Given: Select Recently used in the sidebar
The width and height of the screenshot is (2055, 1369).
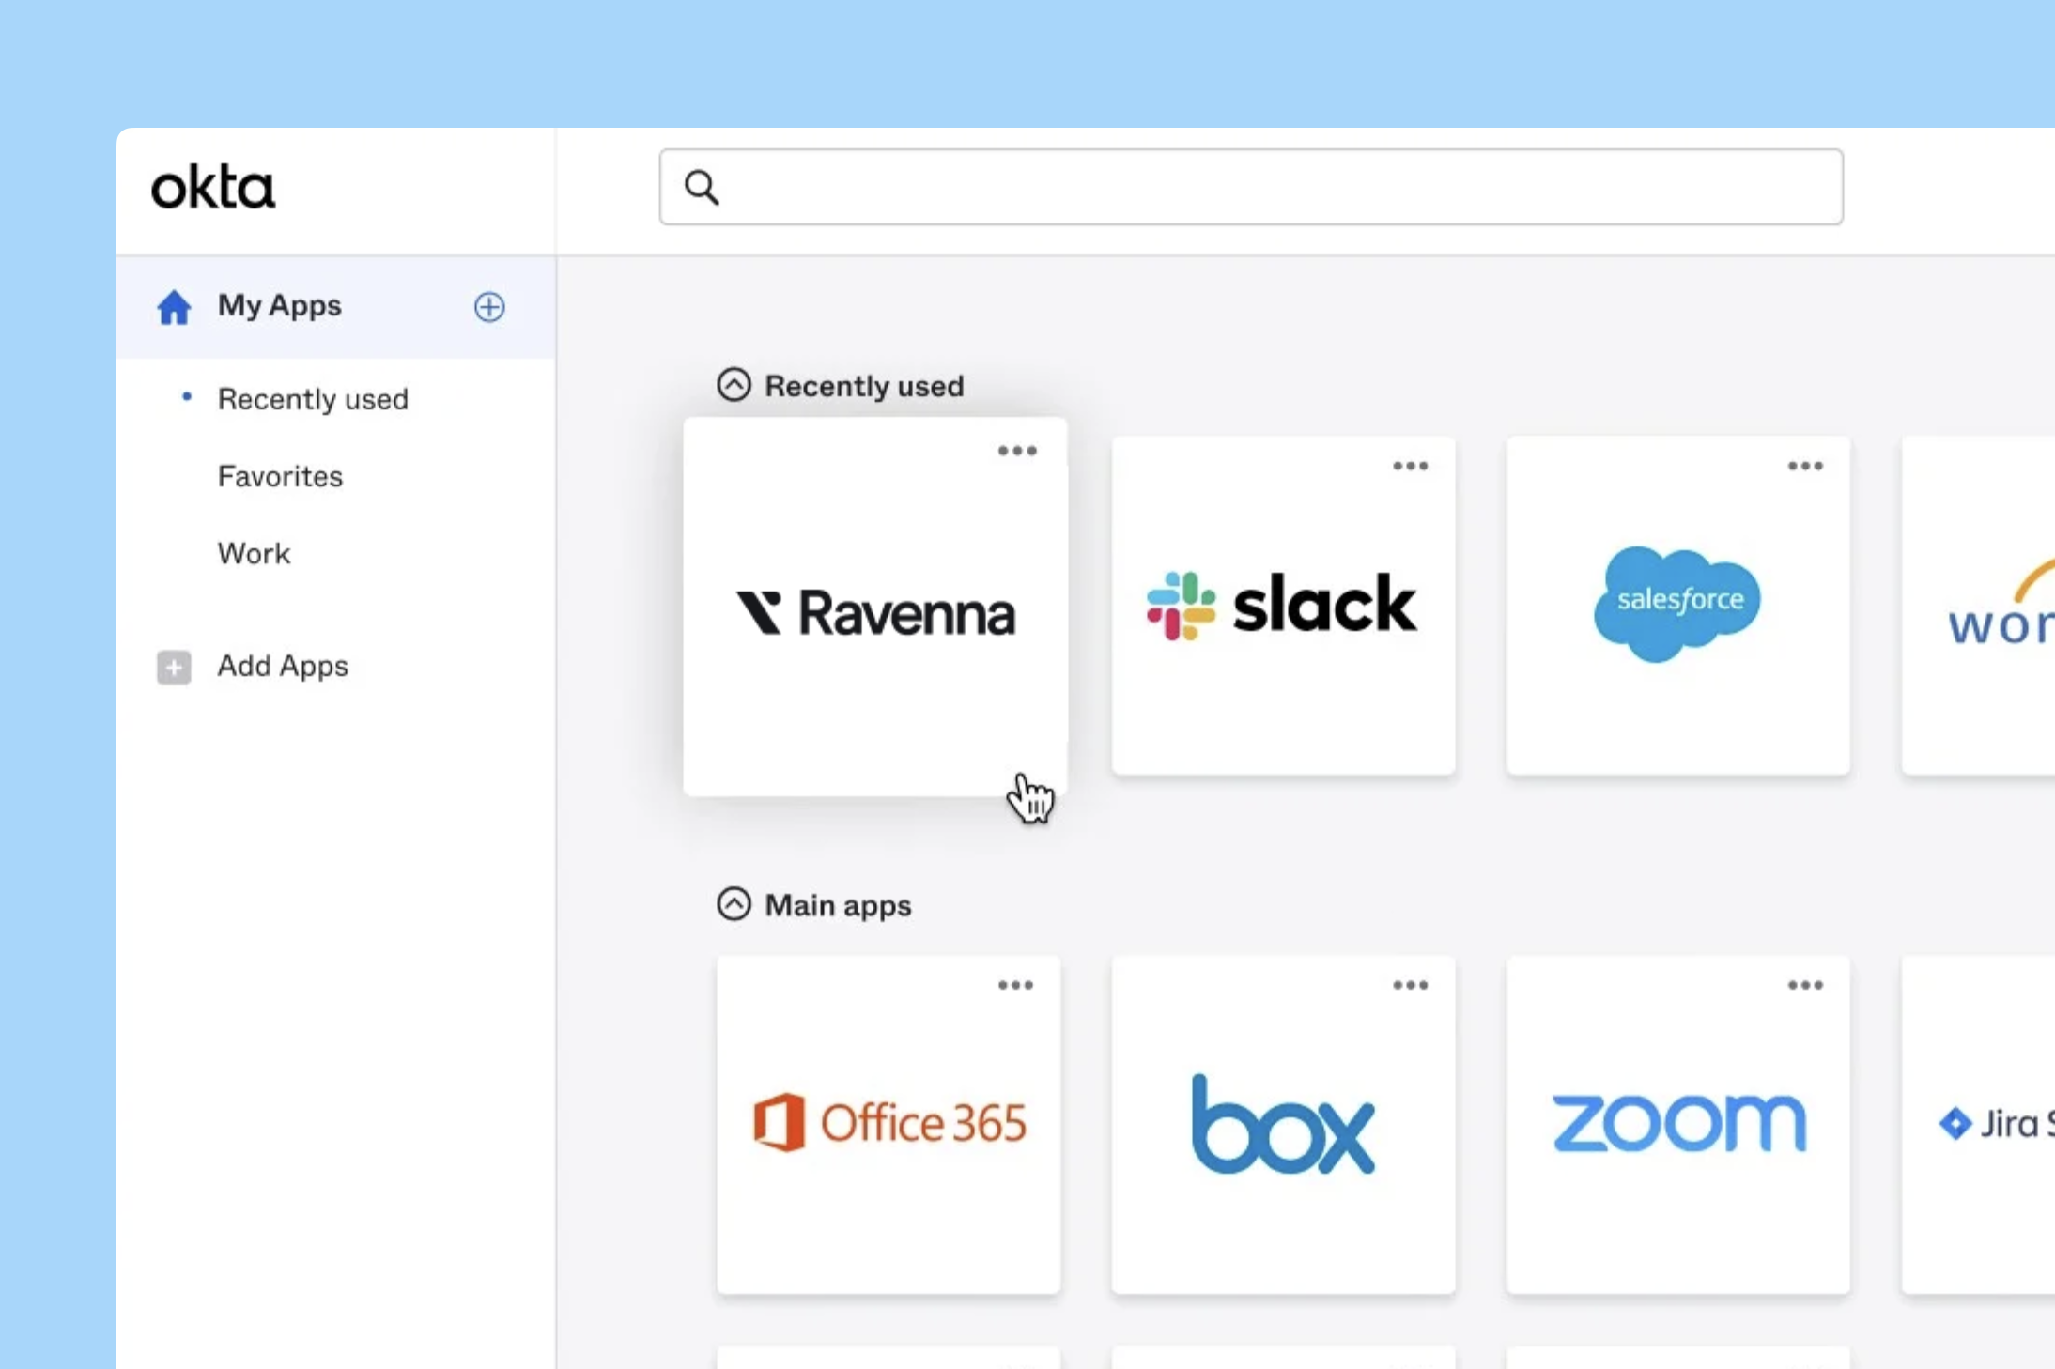Looking at the screenshot, I should click(313, 398).
